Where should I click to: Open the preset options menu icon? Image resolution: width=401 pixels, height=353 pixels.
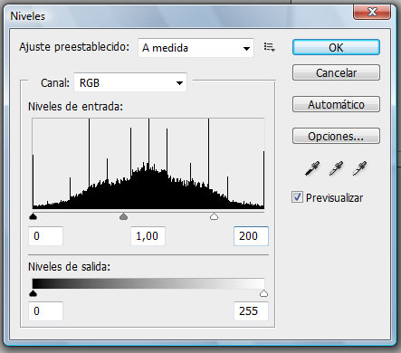click(x=269, y=47)
